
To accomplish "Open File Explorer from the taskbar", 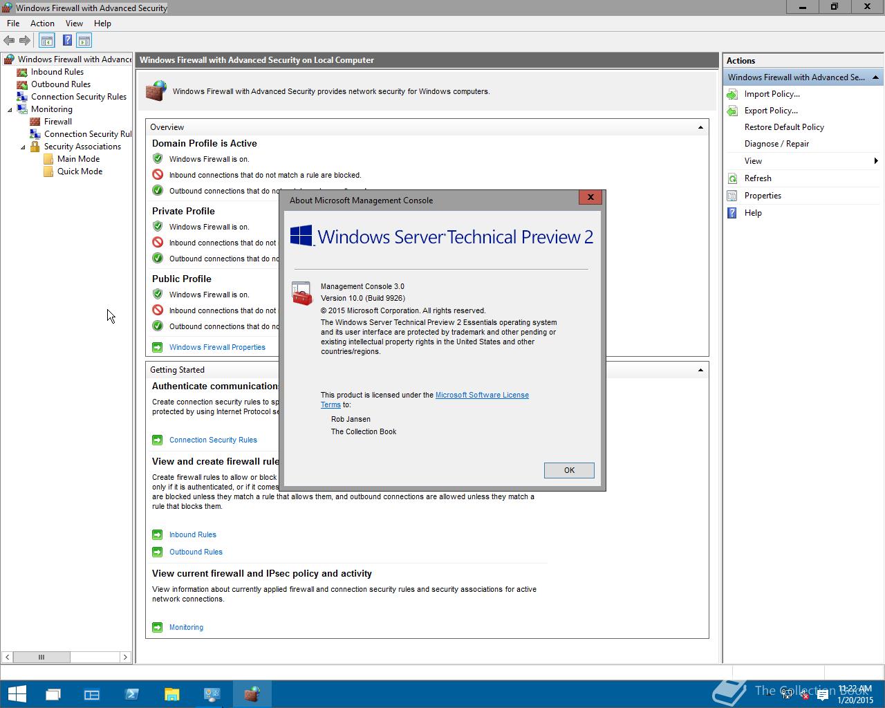I will click(x=172, y=694).
